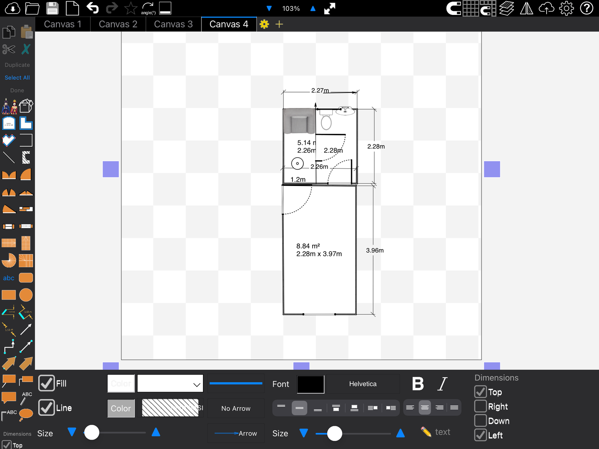Expand the fill pattern dropdown
Screen dimensions: 599x449
[170, 384]
